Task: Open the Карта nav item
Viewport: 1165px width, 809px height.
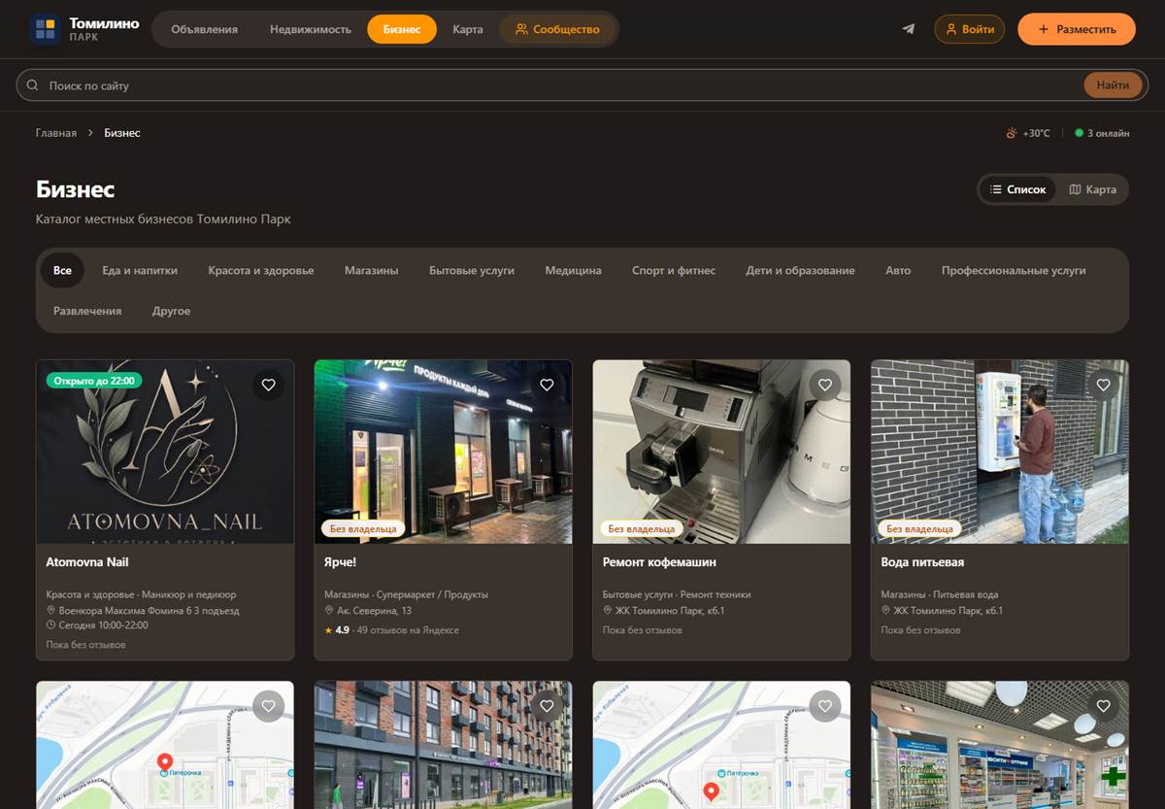Action: pos(467,29)
